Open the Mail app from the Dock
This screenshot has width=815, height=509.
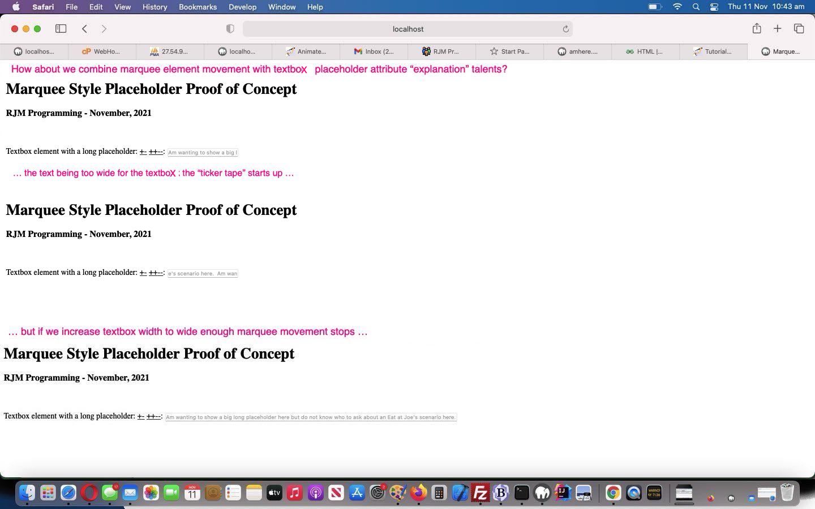pos(130,493)
